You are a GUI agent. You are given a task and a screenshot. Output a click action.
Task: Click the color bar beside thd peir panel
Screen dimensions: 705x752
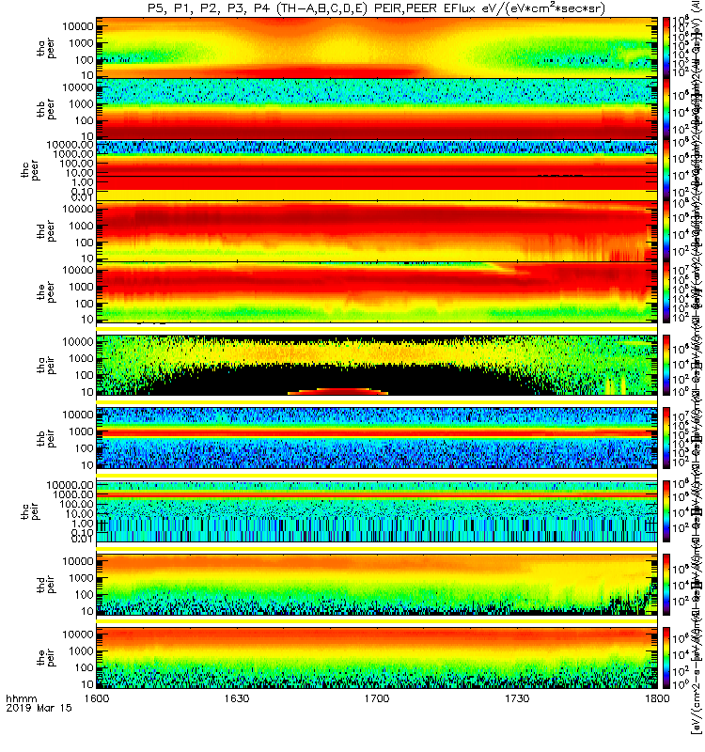tap(666, 584)
